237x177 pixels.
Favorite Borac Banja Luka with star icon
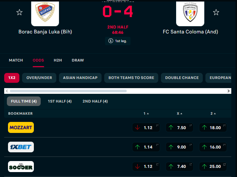[19, 13]
